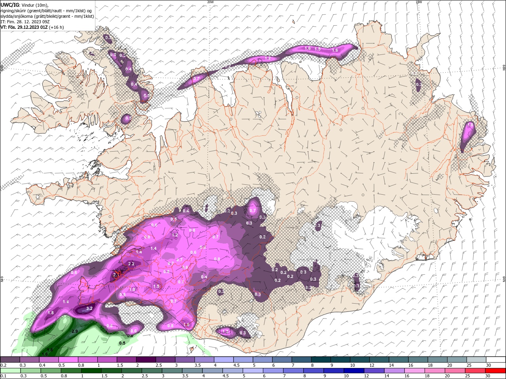Click the '1.8' snow value on the map
506x379 pixels.
(51, 313)
